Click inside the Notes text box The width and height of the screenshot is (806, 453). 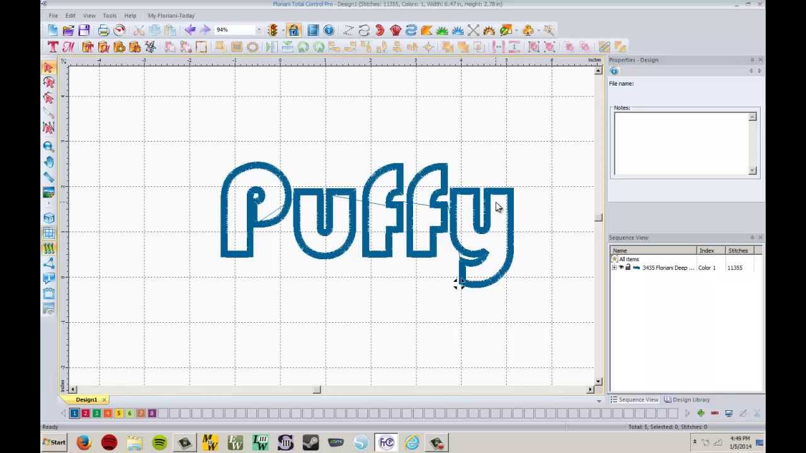[681, 143]
